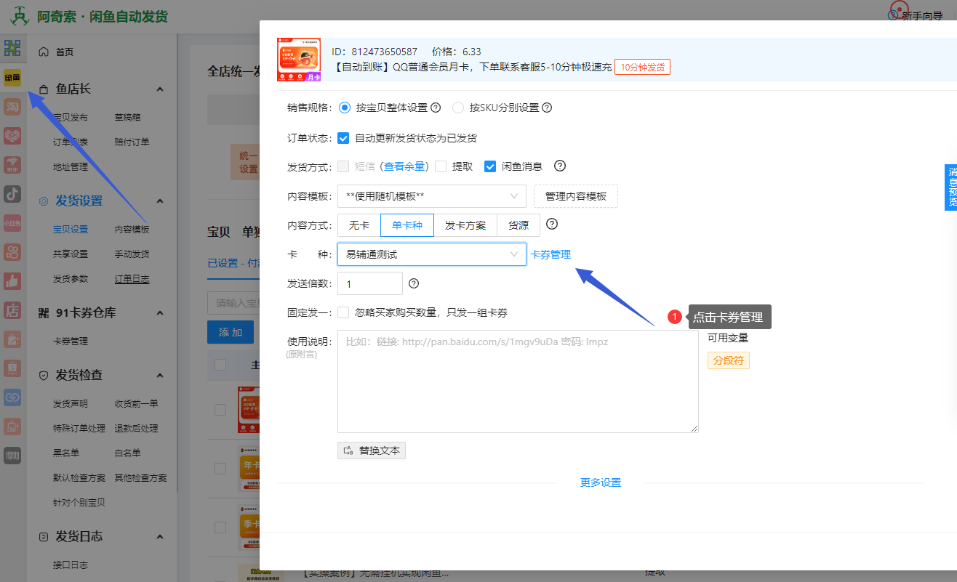Collapse the 发货设置 menu section
Screen dimensions: 957x582
click(160, 201)
